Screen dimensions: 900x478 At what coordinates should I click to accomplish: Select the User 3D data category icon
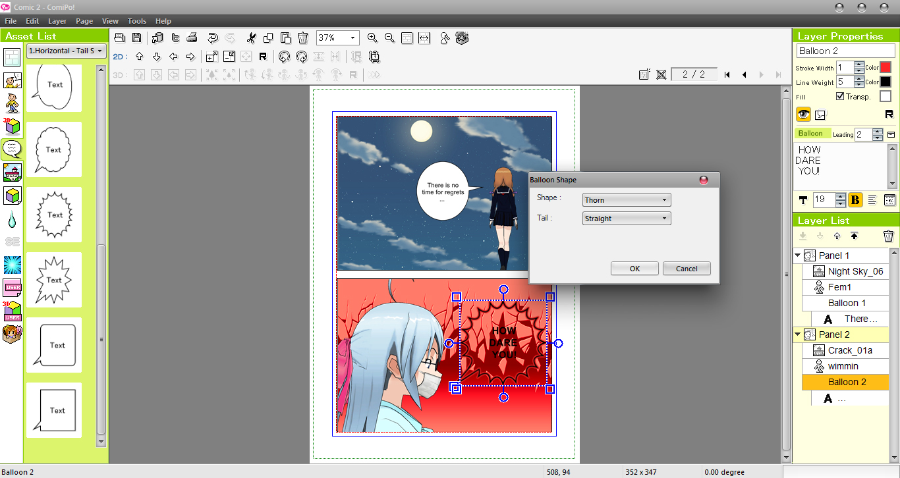coord(11,310)
